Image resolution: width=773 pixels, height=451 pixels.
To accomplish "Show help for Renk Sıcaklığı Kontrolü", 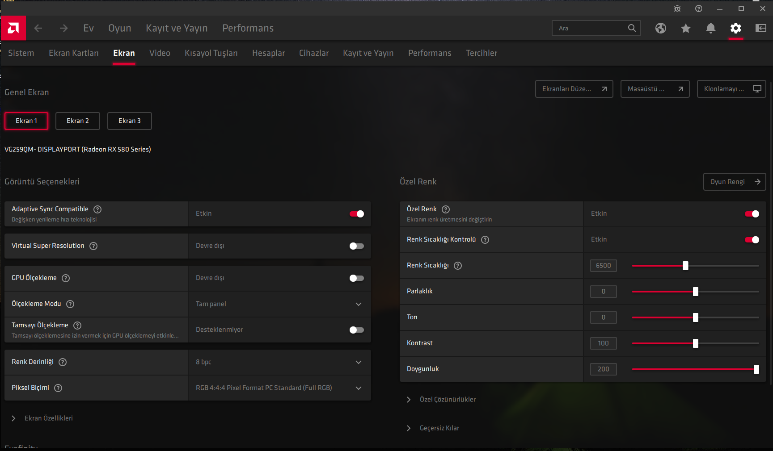I will 485,240.
